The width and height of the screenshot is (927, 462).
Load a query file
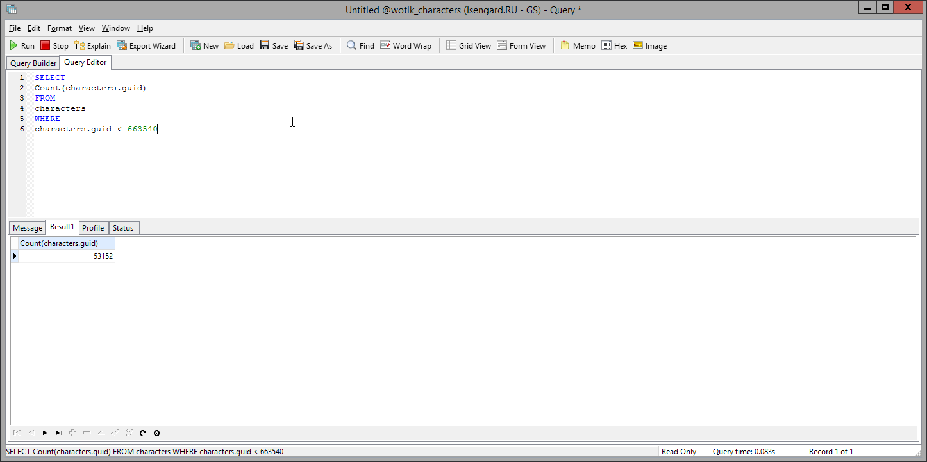239,45
